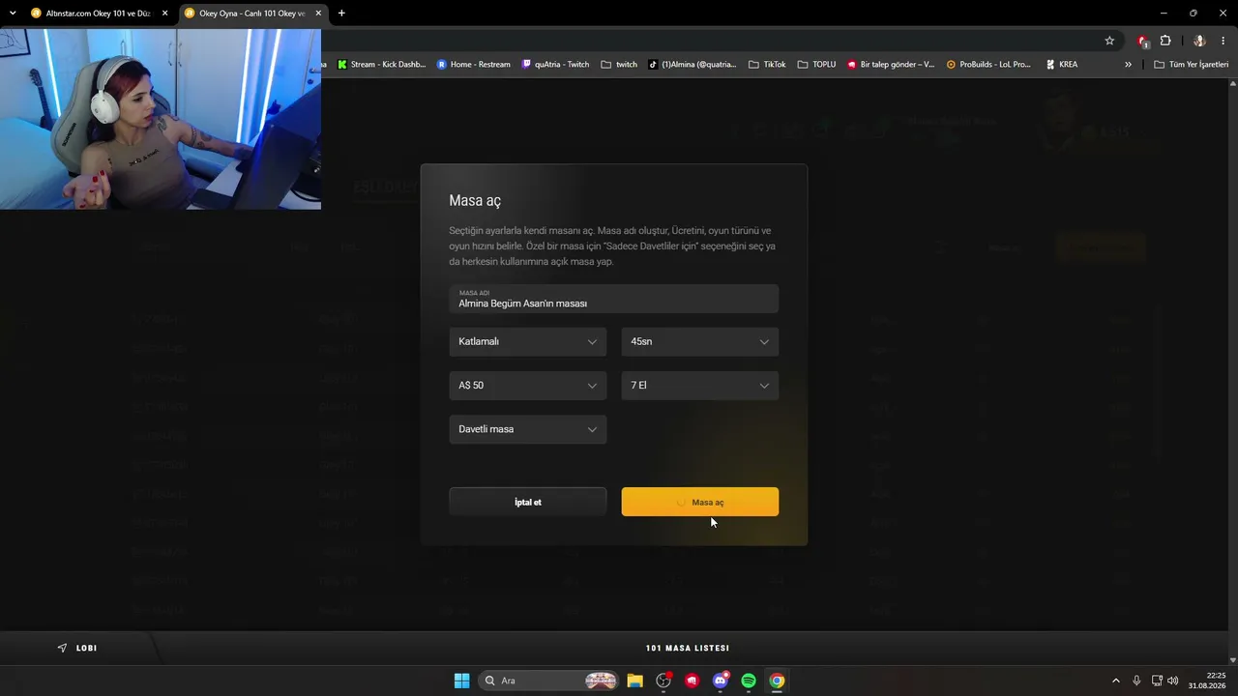1238x696 pixels.
Task: Open the Tüm Yer İşaretleri folder
Action: point(1191,65)
